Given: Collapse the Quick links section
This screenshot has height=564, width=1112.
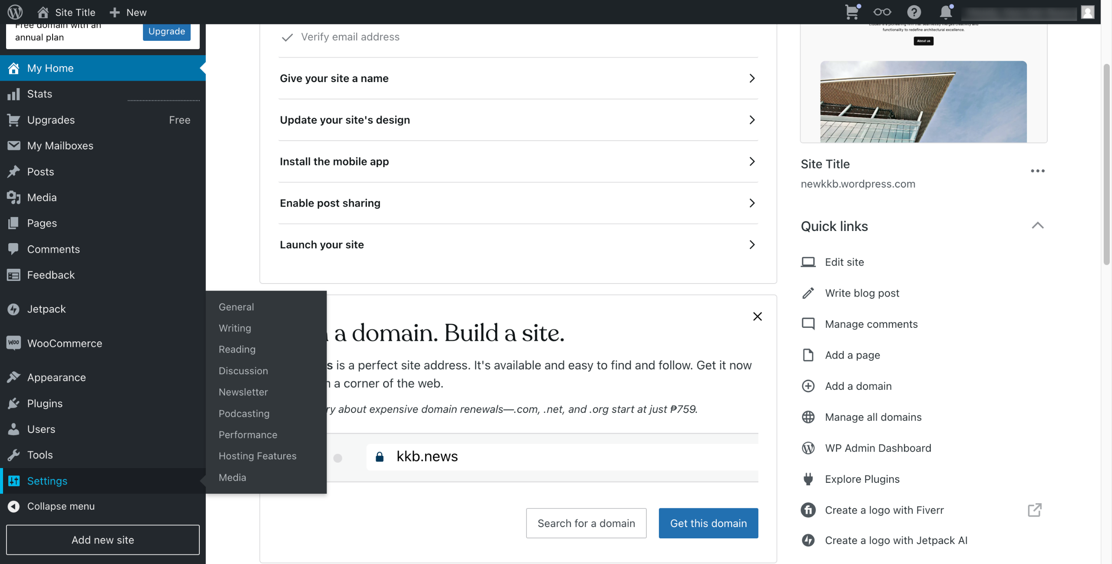Looking at the screenshot, I should tap(1037, 226).
